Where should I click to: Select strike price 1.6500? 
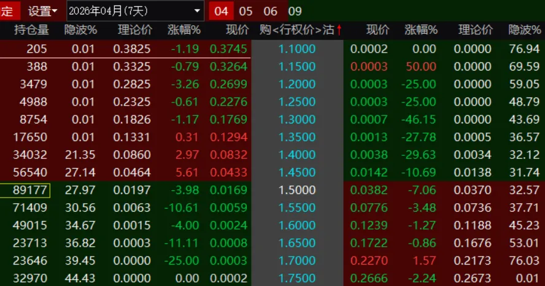click(297, 243)
